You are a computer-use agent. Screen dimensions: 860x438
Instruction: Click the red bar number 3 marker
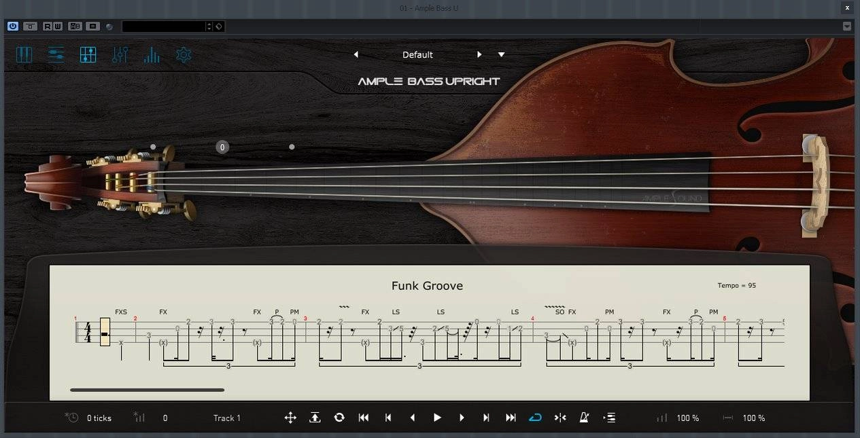click(305, 318)
